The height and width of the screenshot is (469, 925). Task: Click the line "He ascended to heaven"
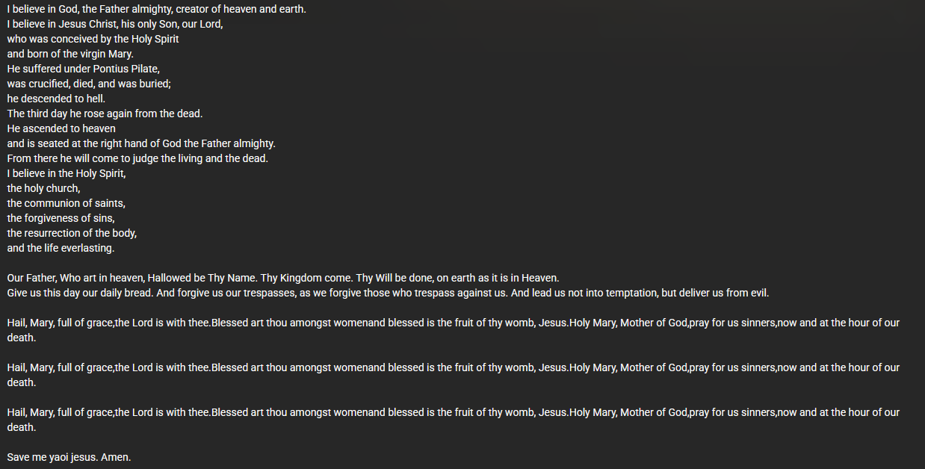[62, 128]
